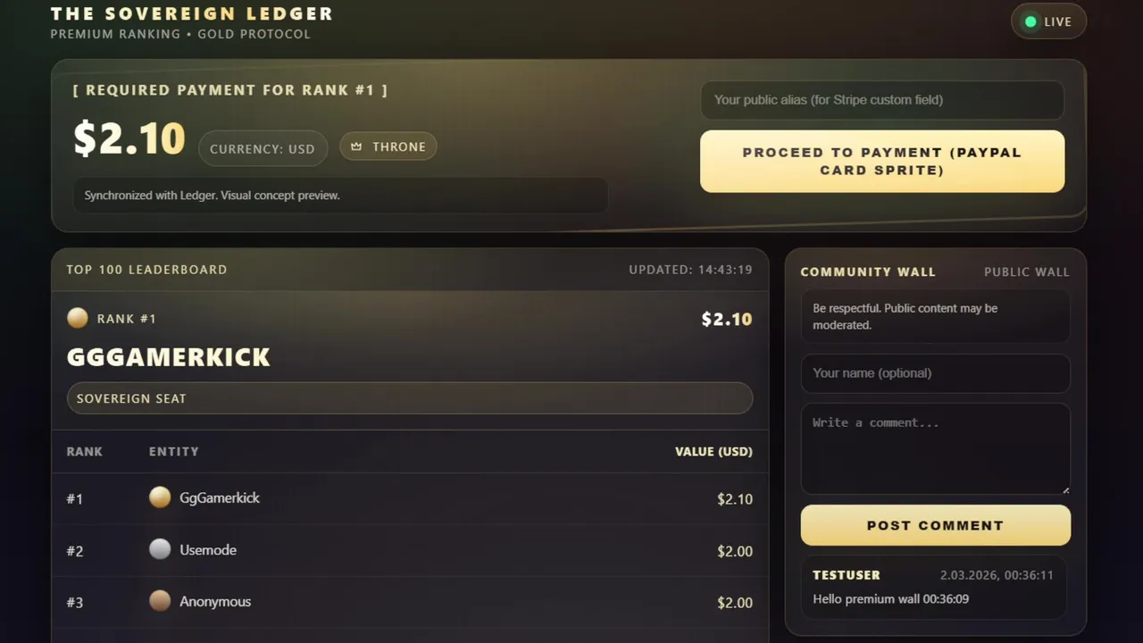Click the Value (USD) column header
1143x643 pixels.
pos(713,452)
